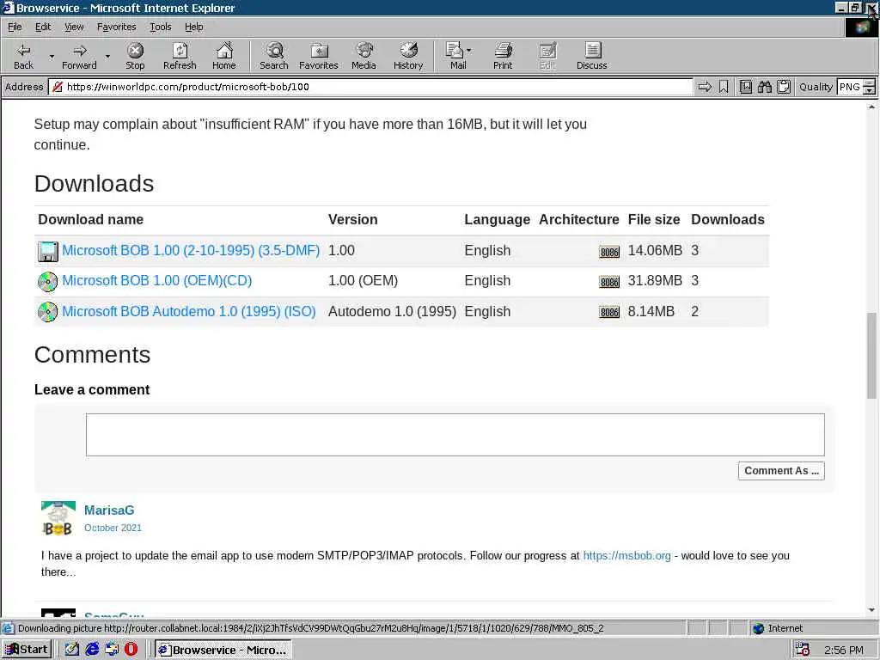880x660 pixels.
Task: Open the Favorites menu in the menu bar
Action: click(116, 27)
